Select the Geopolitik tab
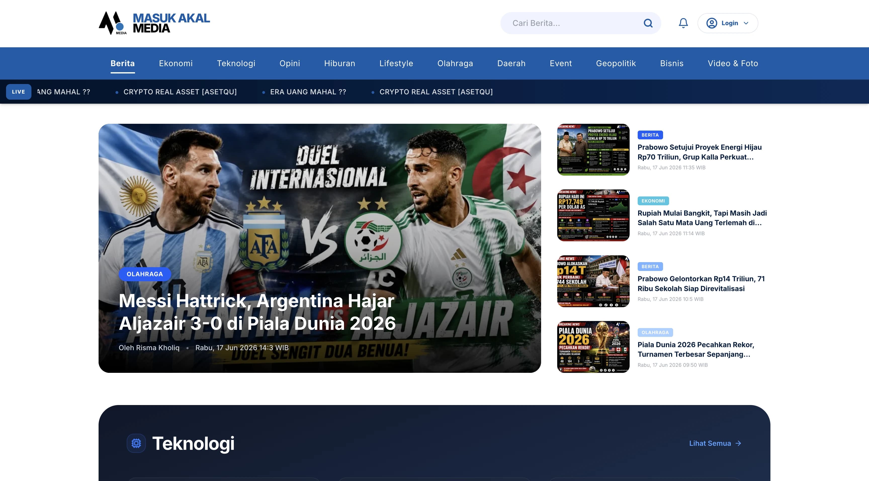 (616, 63)
